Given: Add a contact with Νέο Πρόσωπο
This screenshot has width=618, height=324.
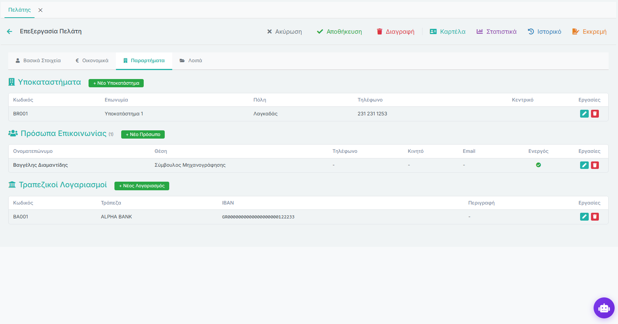Looking at the screenshot, I should tap(143, 134).
